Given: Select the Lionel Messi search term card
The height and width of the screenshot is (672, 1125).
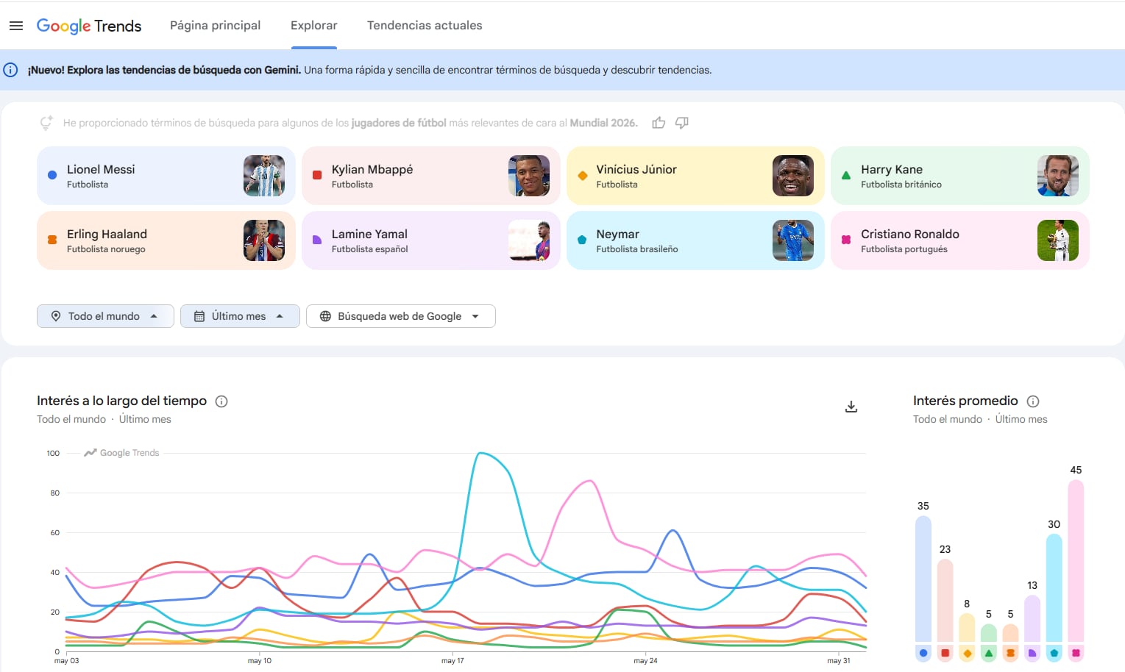Looking at the screenshot, I should (166, 176).
